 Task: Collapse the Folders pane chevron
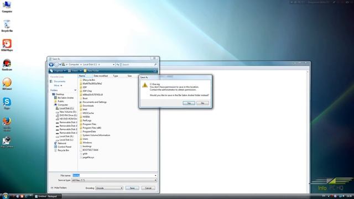(x=75, y=90)
